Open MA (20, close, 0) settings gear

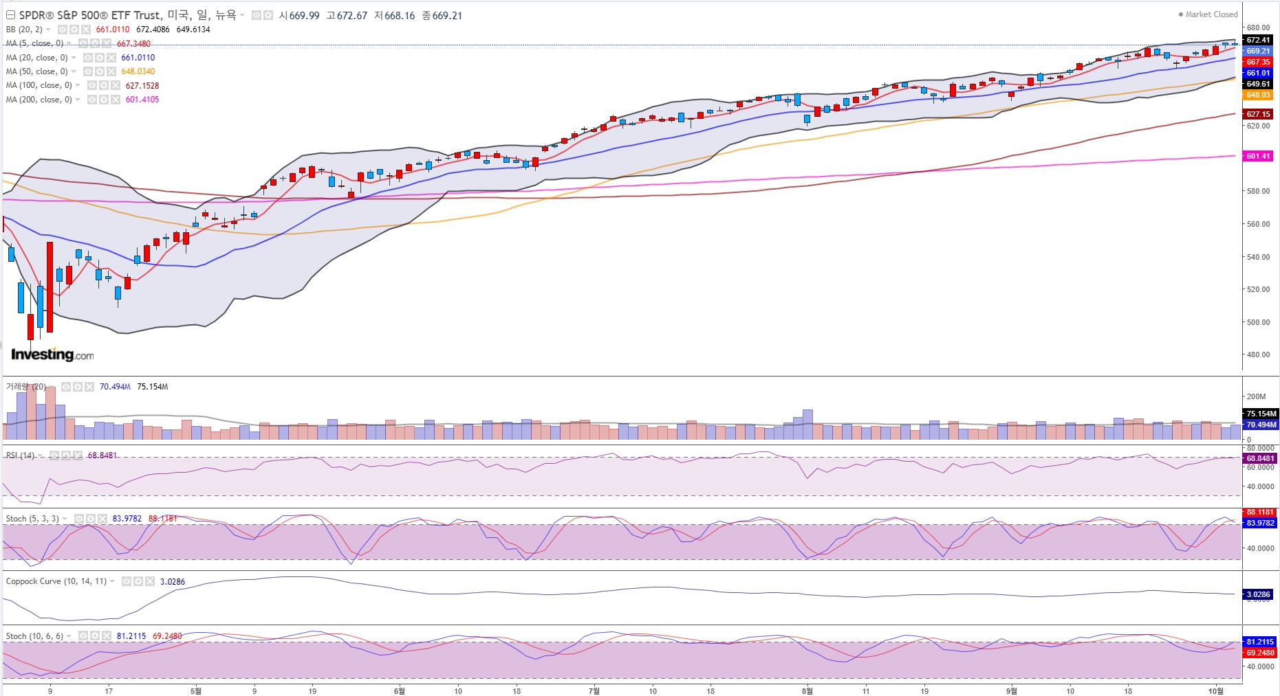click(x=99, y=58)
